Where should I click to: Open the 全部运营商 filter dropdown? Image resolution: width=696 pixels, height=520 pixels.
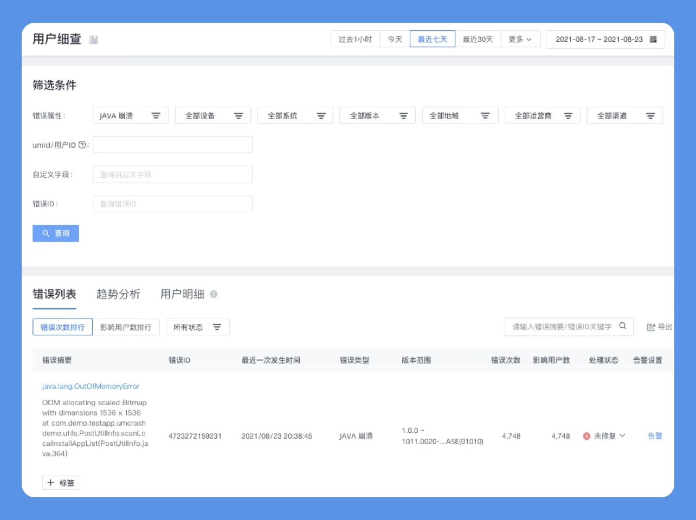coord(543,115)
